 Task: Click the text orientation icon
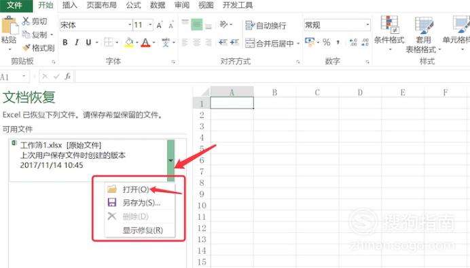coord(223,24)
